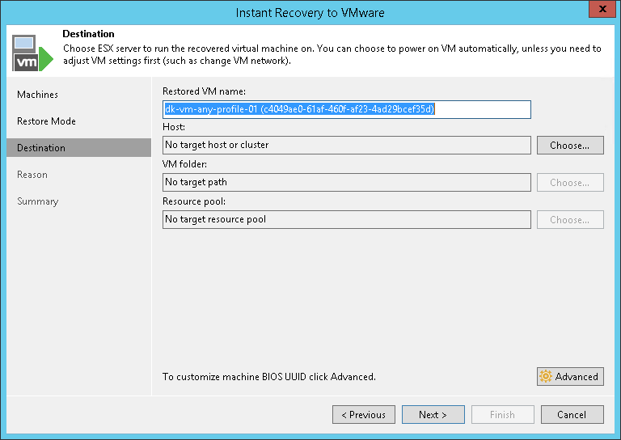Close the Instant Recovery dialog window

coord(599,12)
